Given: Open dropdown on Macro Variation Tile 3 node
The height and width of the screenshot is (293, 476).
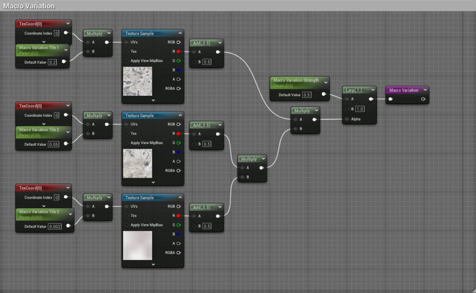Looking at the screenshot, I should click(x=71, y=214).
